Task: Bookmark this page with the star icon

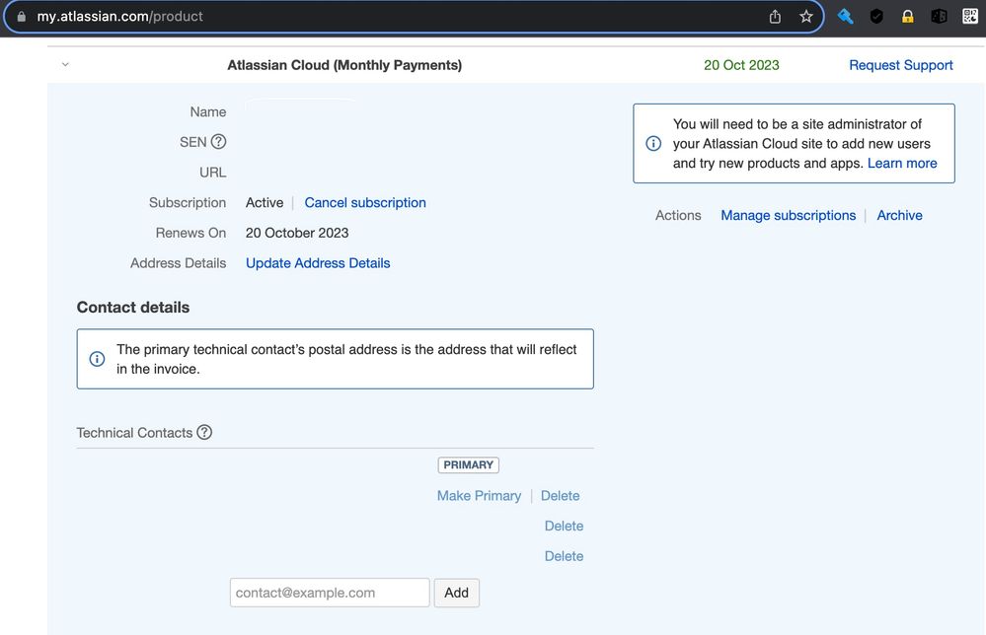Action: 806,17
